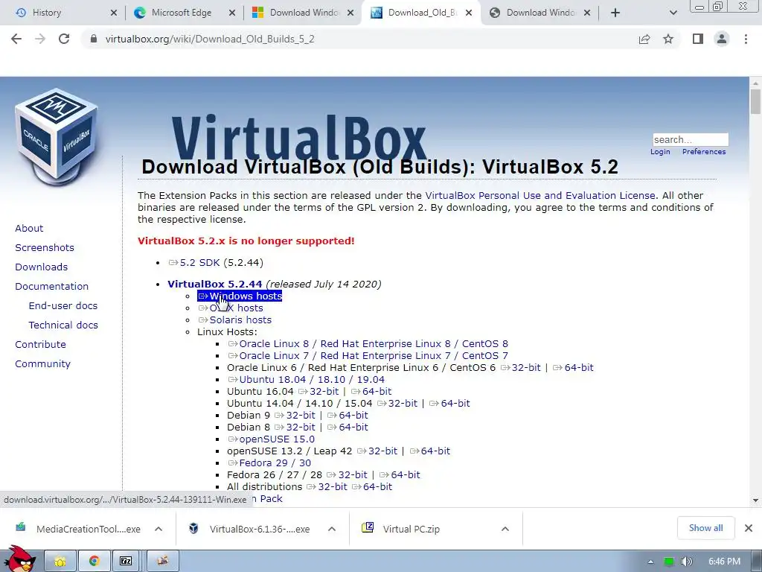This screenshot has width=762, height=572.
Task: Open Screenshots in the sidebar
Action: [x=45, y=247]
